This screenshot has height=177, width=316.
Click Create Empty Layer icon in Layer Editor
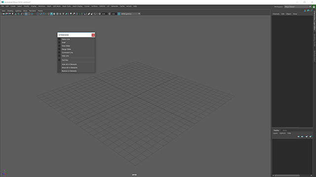click(307, 137)
